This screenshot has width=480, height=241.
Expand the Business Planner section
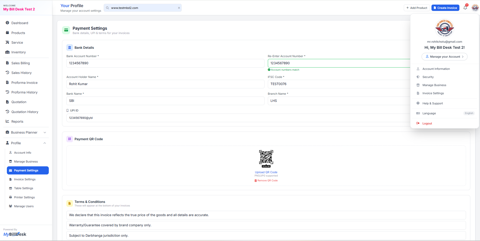26,132
